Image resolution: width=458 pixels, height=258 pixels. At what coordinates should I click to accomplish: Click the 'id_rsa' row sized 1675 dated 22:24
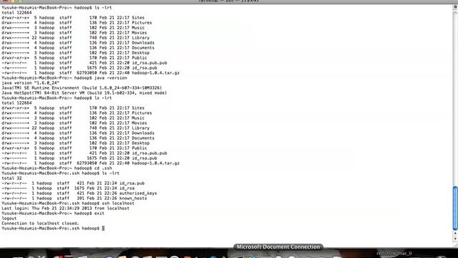[68, 188]
